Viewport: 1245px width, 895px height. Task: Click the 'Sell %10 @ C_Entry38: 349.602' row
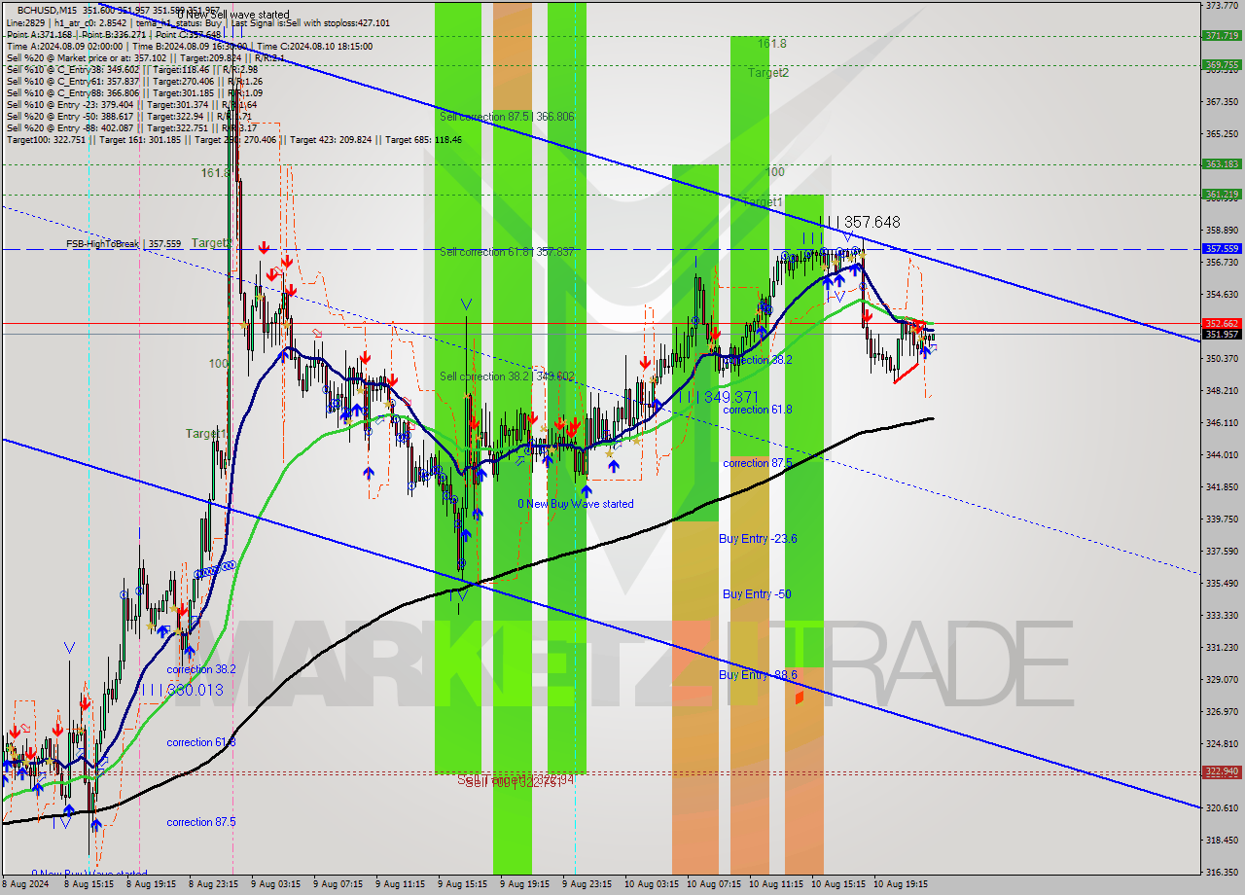pyautogui.click(x=132, y=69)
